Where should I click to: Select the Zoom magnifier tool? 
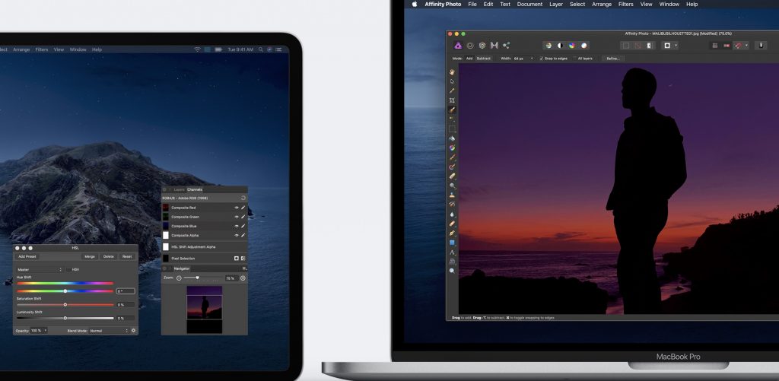pos(452,271)
